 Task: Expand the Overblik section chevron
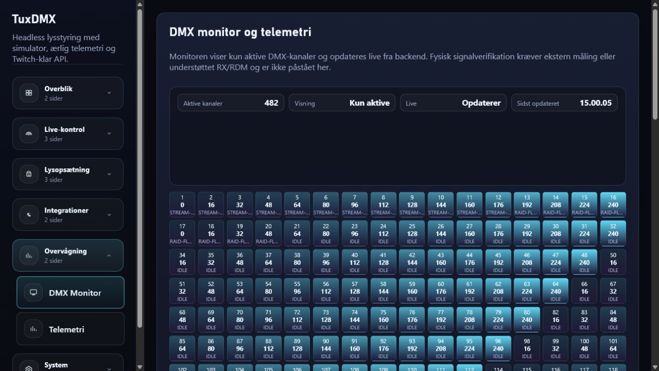coord(109,93)
